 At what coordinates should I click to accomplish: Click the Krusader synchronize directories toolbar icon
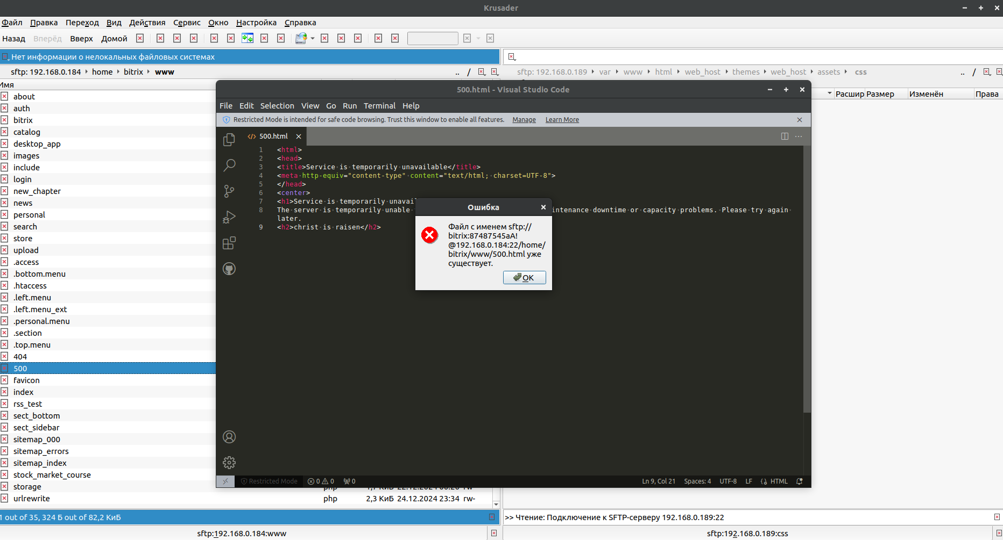[248, 38]
